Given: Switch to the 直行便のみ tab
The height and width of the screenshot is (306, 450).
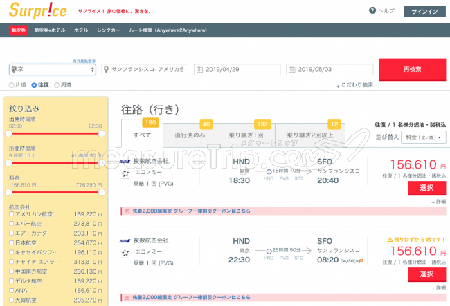Looking at the screenshot, I should pos(190,135).
